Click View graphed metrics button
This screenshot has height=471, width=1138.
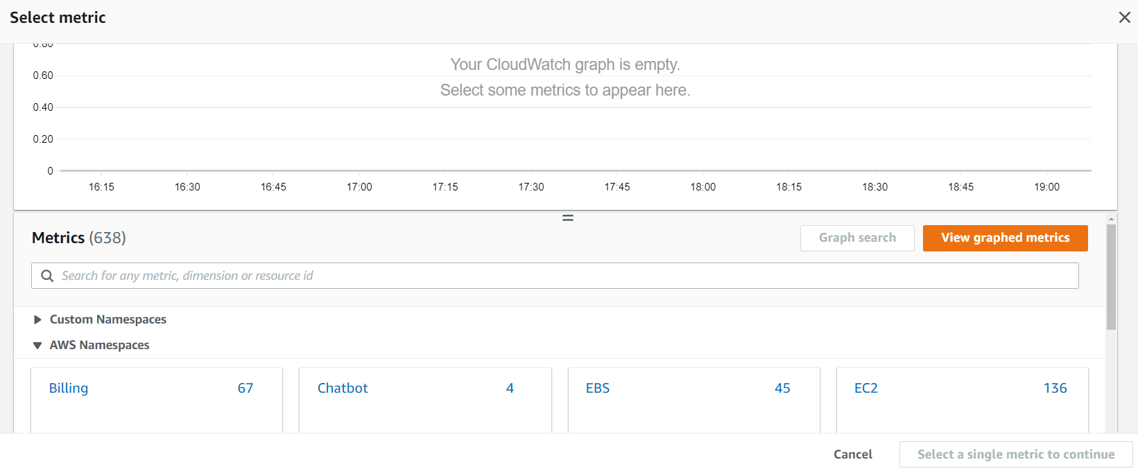pos(1005,238)
